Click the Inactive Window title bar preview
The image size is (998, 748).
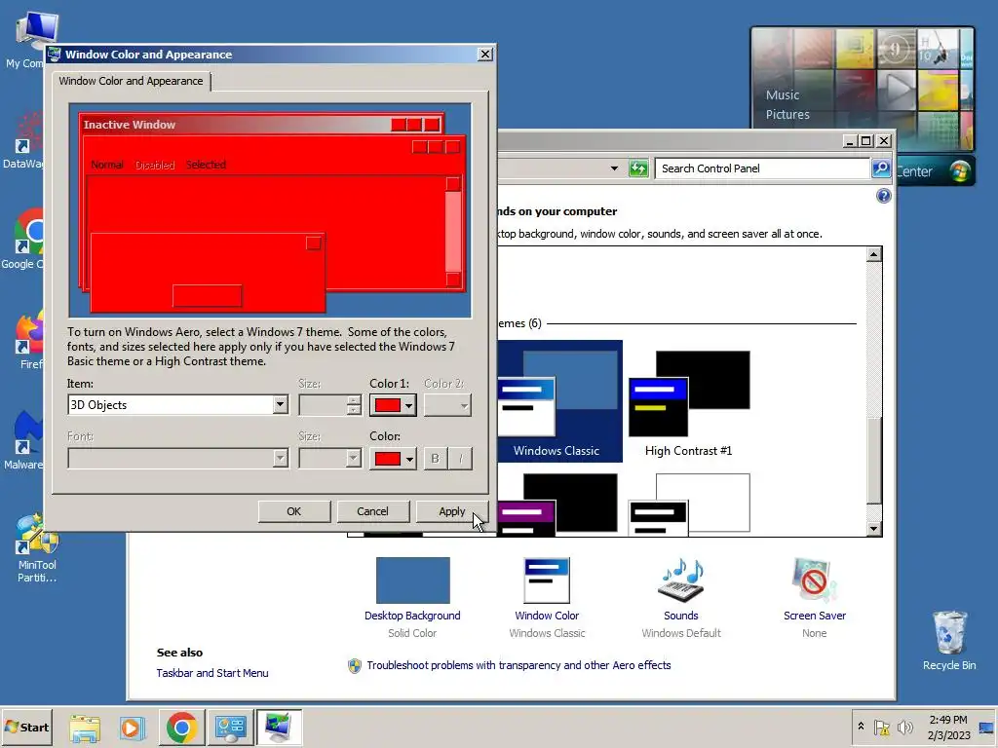(262, 124)
